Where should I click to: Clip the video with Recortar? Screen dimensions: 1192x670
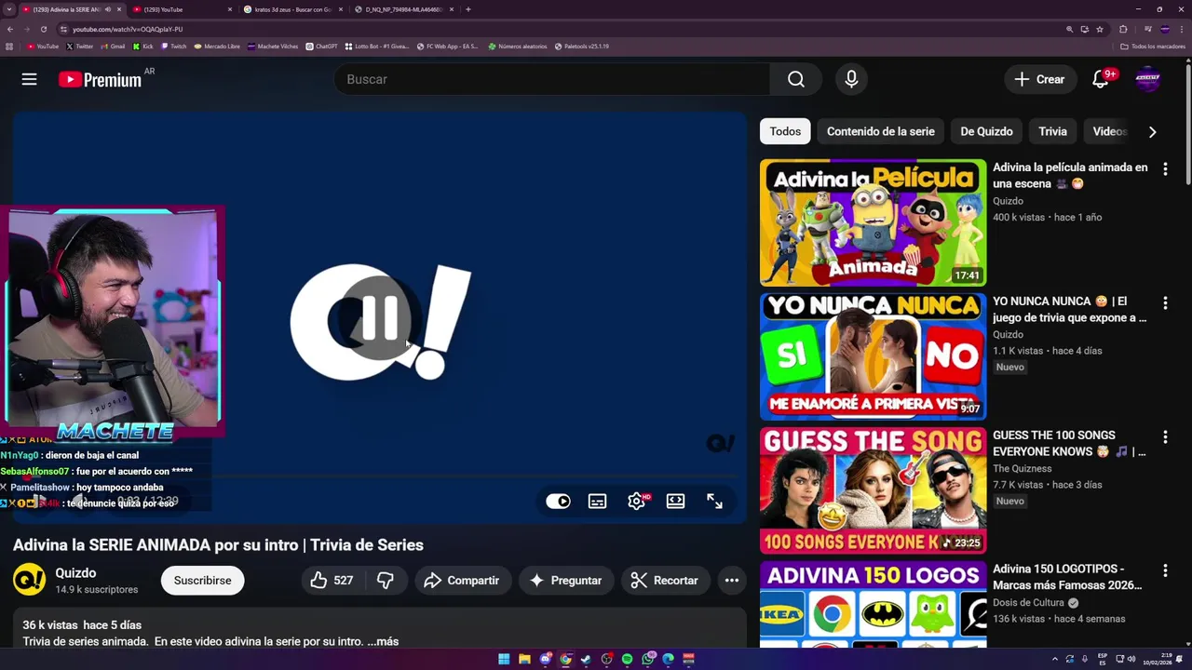(x=665, y=580)
